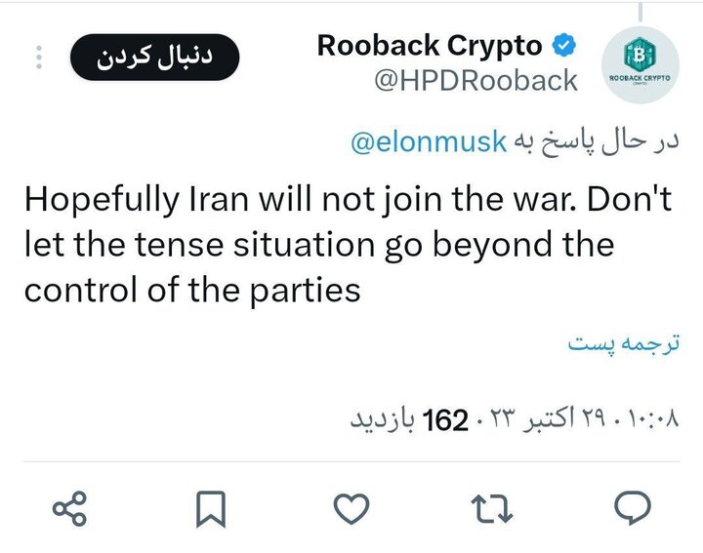Translate the post via ترجمه پست
This screenshot has height=553, width=703.
(x=624, y=344)
